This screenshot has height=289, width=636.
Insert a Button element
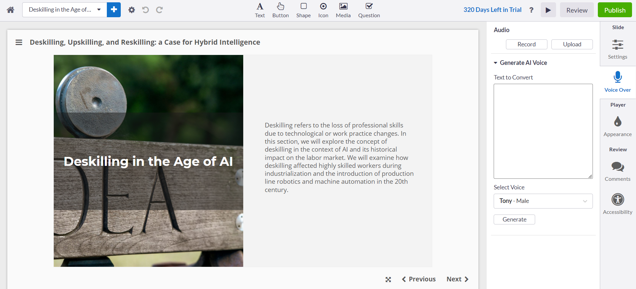pyautogui.click(x=280, y=10)
